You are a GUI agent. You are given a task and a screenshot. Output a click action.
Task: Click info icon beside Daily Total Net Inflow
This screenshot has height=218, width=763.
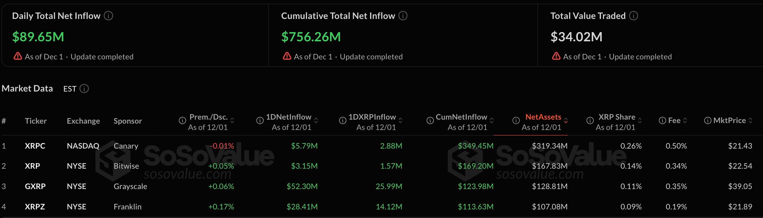pyautogui.click(x=108, y=16)
